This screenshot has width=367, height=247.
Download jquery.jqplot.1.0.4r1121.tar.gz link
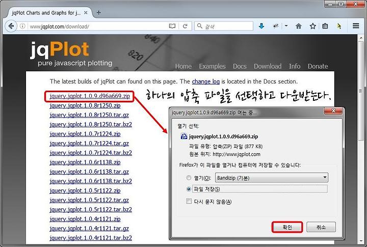click(x=89, y=228)
